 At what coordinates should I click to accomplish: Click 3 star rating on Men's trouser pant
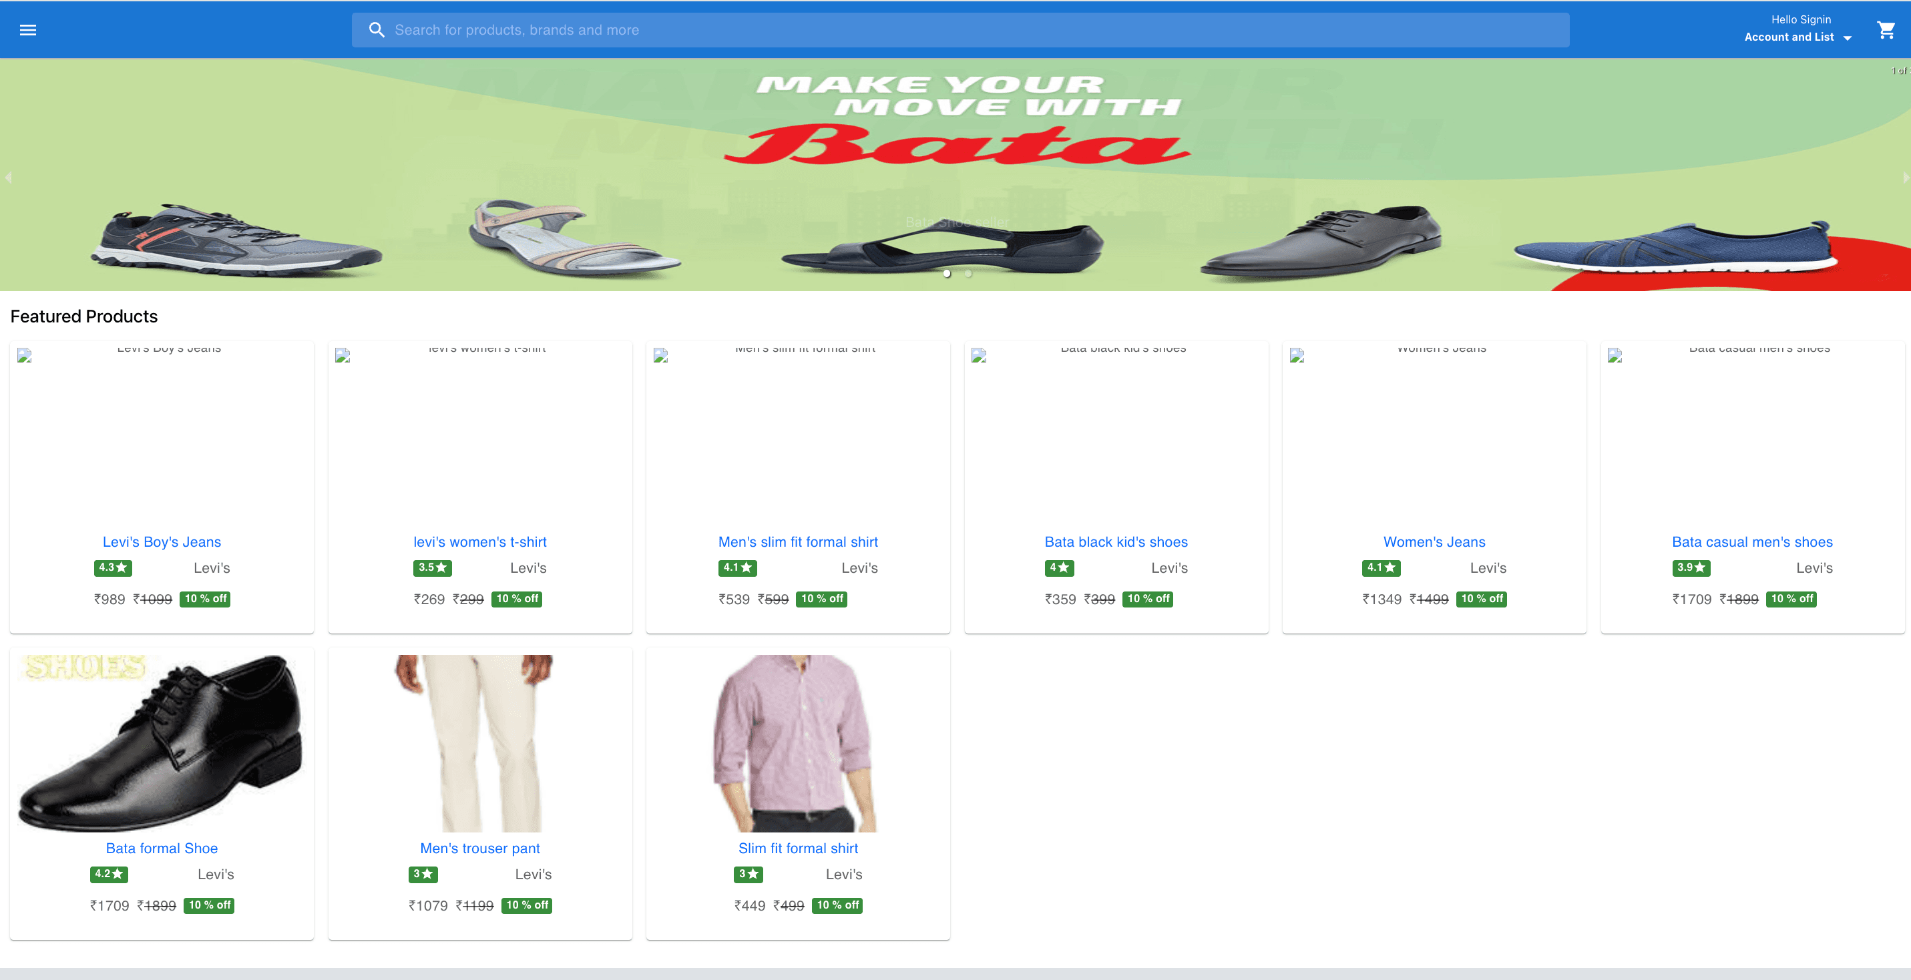pyautogui.click(x=423, y=875)
